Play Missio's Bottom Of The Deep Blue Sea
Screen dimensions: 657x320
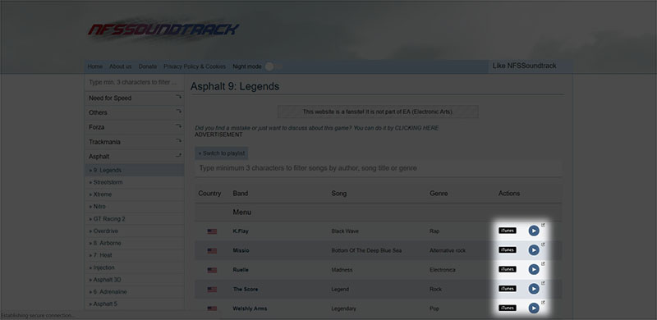533,250
